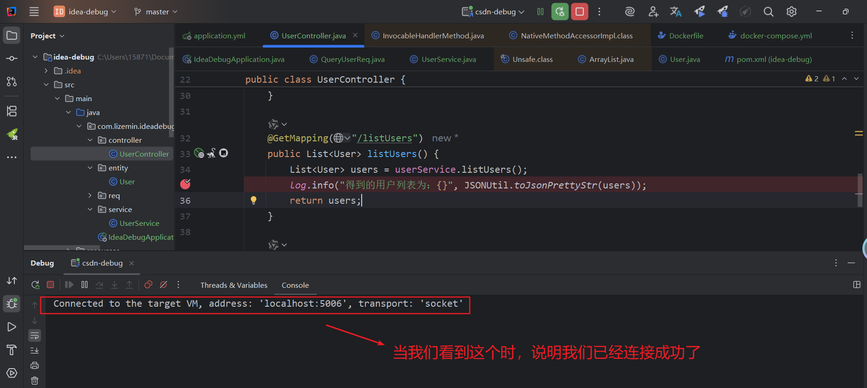Open View Breakpoints double-circle icon
867x388 pixels.
(148, 285)
